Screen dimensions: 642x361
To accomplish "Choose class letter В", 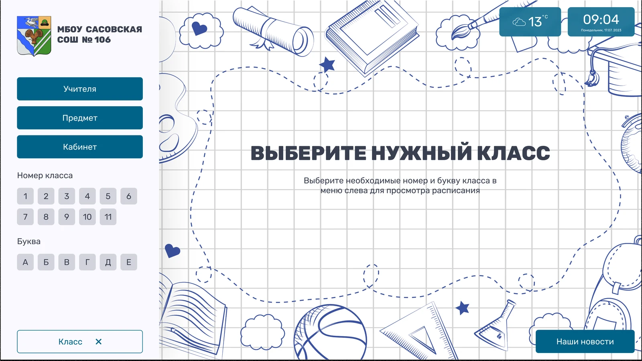I will pyautogui.click(x=67, y=262).
